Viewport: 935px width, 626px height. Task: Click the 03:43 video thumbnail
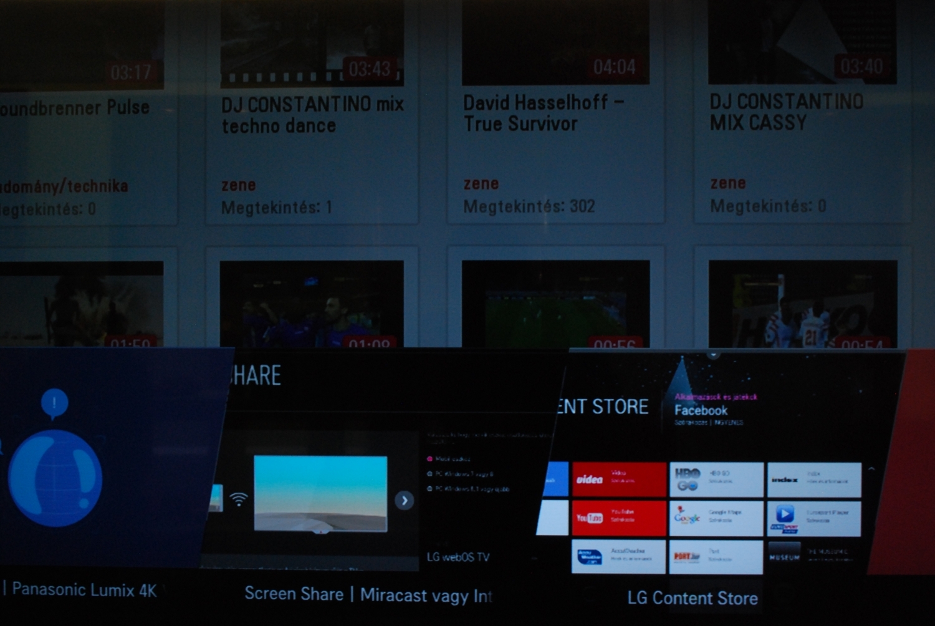click(x=312, y=42)
